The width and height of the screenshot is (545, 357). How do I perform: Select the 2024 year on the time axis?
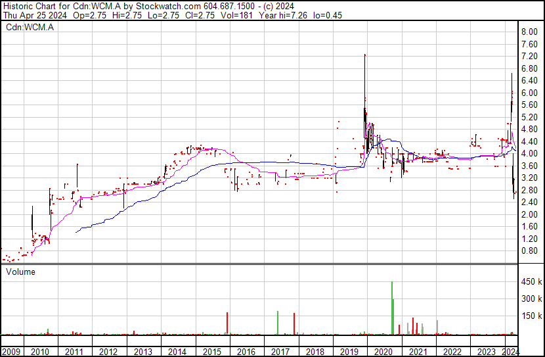coord(510,352)
